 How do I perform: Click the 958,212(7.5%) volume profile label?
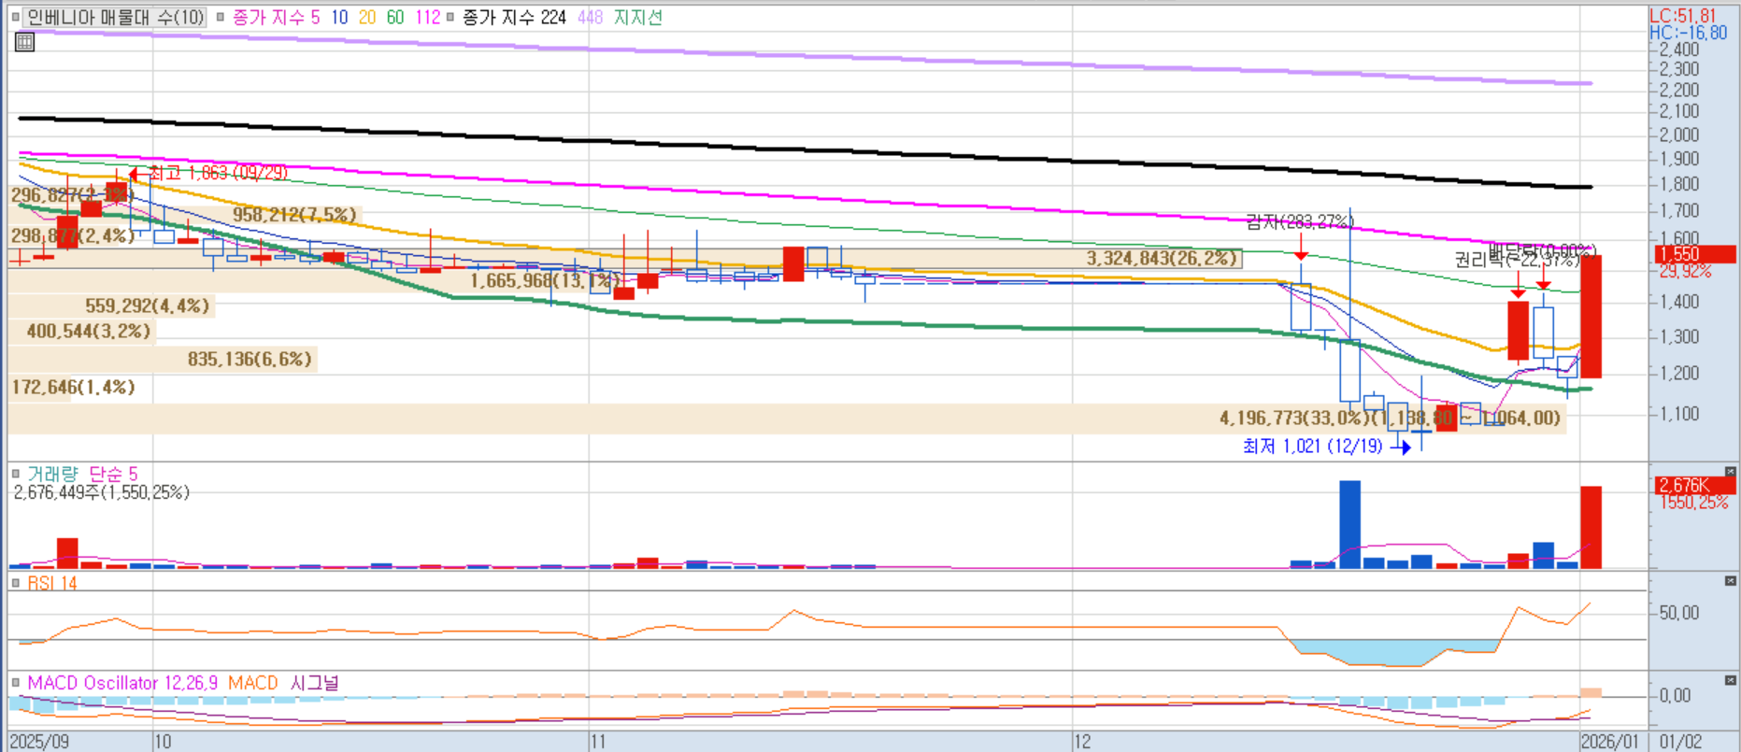point(294,215)
